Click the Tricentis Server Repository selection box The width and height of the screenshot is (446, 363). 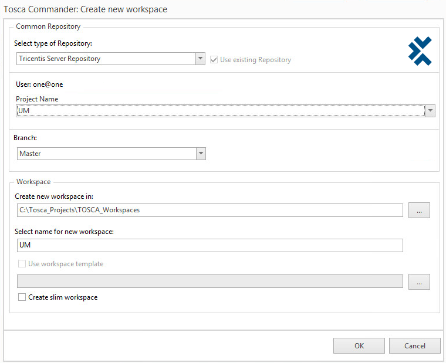(106, 59)
